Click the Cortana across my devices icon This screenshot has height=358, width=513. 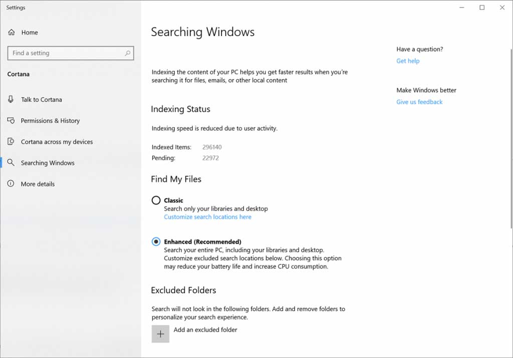[x=11, y=142]
